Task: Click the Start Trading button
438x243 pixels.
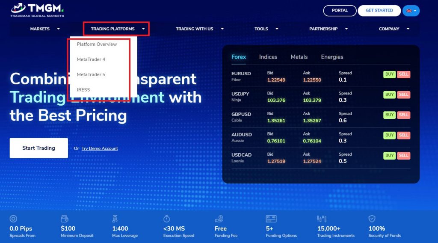Action: pyautogui.click(x=39, y=148)
